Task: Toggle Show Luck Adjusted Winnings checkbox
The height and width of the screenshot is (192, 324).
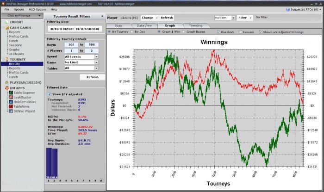Action: pos(261,32)
